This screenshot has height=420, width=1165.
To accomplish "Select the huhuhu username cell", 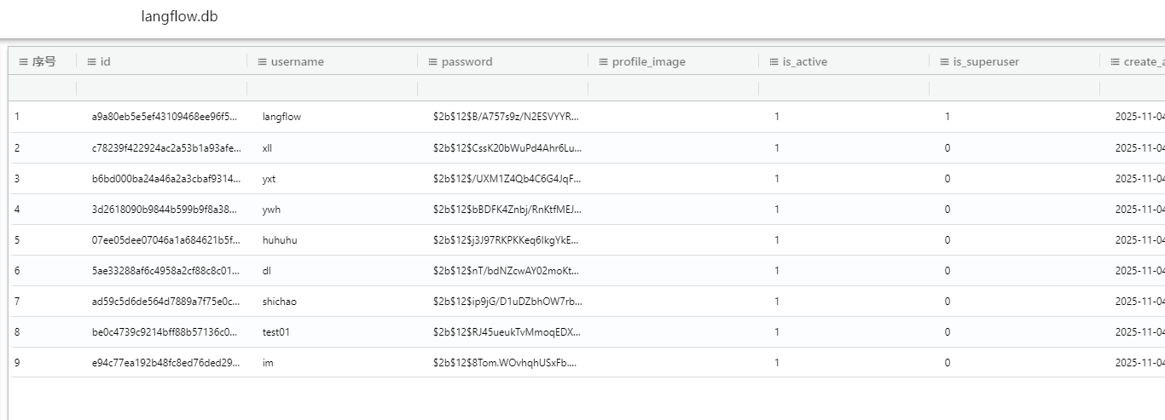I will tap(280, 239).
